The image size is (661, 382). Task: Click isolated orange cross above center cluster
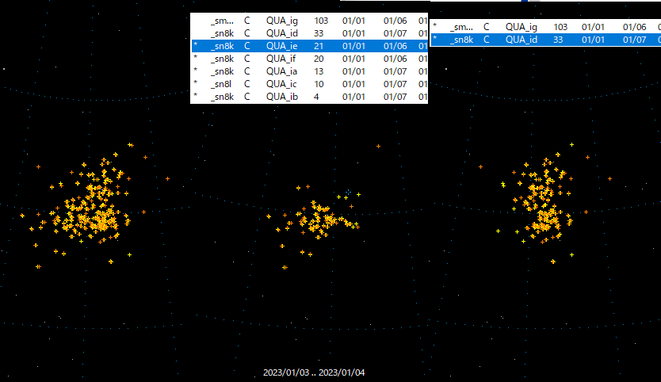(378, 147)
